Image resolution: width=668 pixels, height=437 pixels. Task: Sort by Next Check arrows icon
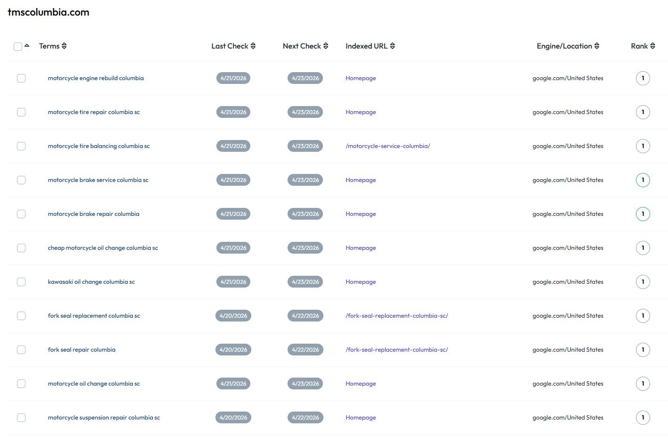326,46
